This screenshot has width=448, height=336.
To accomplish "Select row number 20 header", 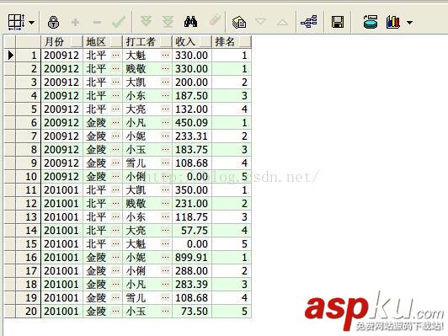I will 29,311.
